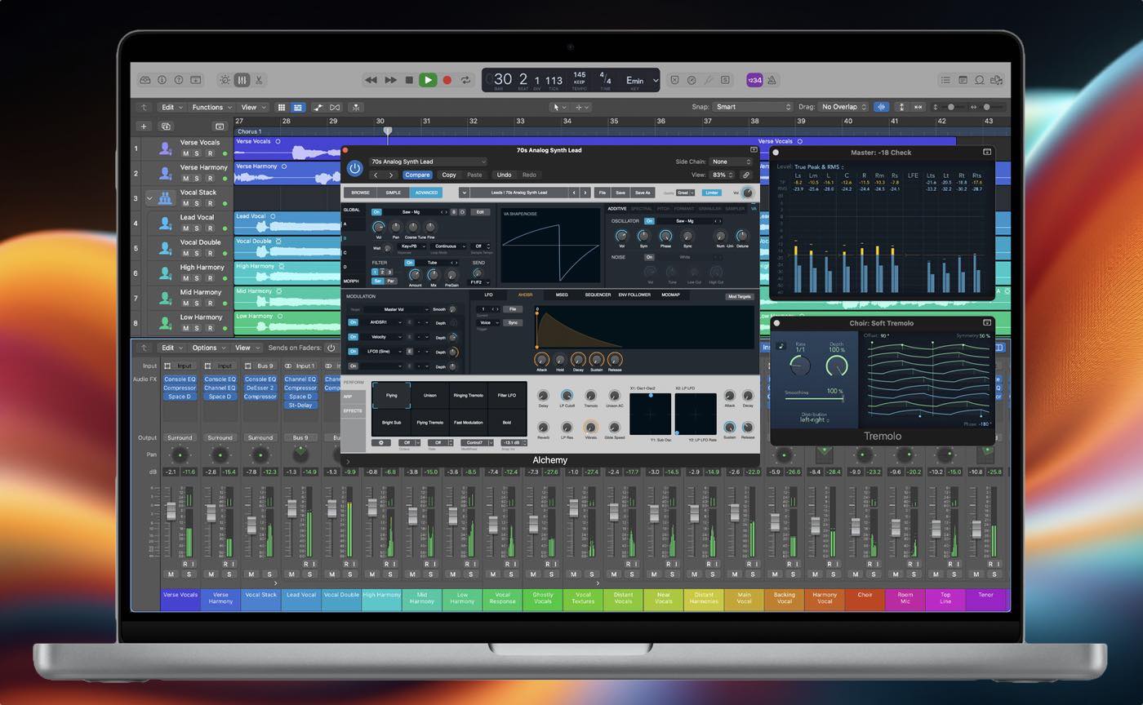Toggle the purple count-in button
This screenshot has height=705, width=1143.
754,80
